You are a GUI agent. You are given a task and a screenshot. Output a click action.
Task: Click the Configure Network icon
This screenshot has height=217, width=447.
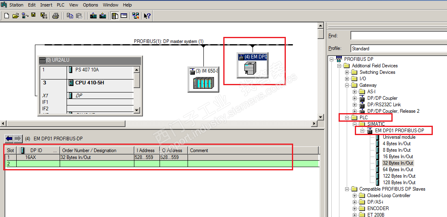click(136, 16)
